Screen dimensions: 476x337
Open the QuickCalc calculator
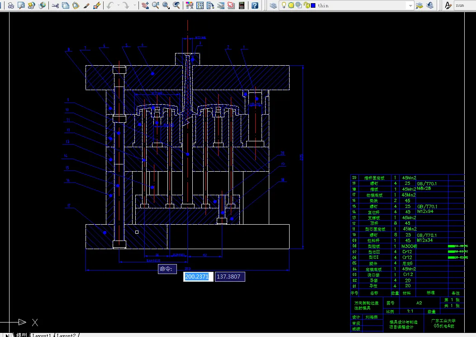242,5
